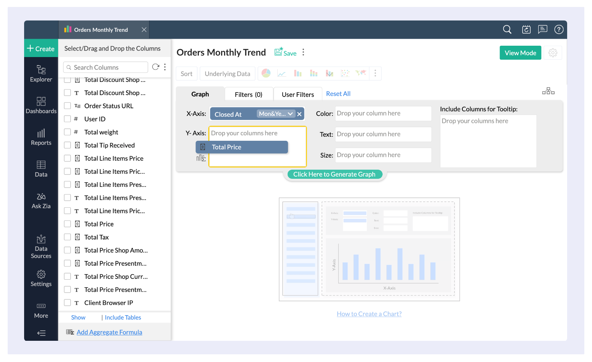This screenshot has height=362, width=592.
Task: Check the Total weight column
Action: (x=67, y=132)
